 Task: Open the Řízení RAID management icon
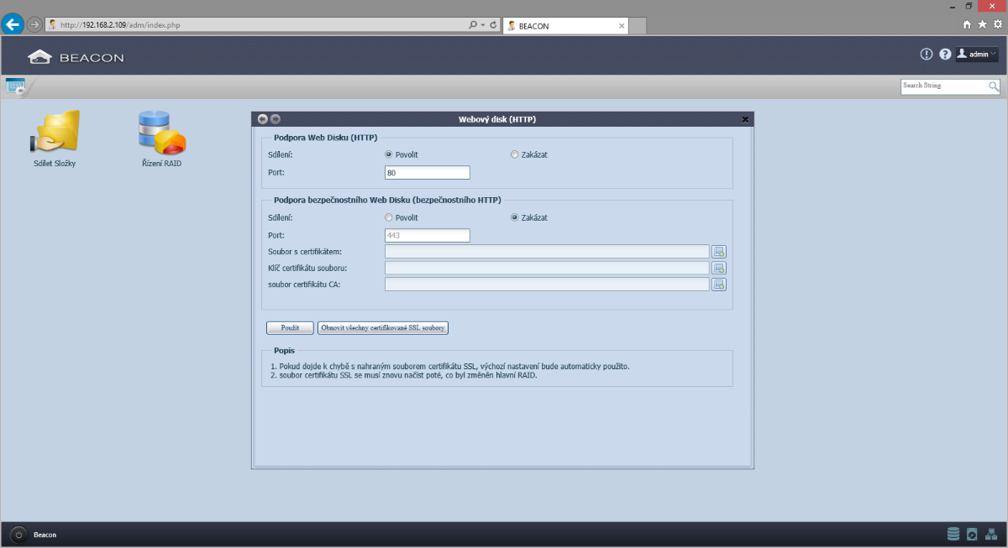click(161, 133)
